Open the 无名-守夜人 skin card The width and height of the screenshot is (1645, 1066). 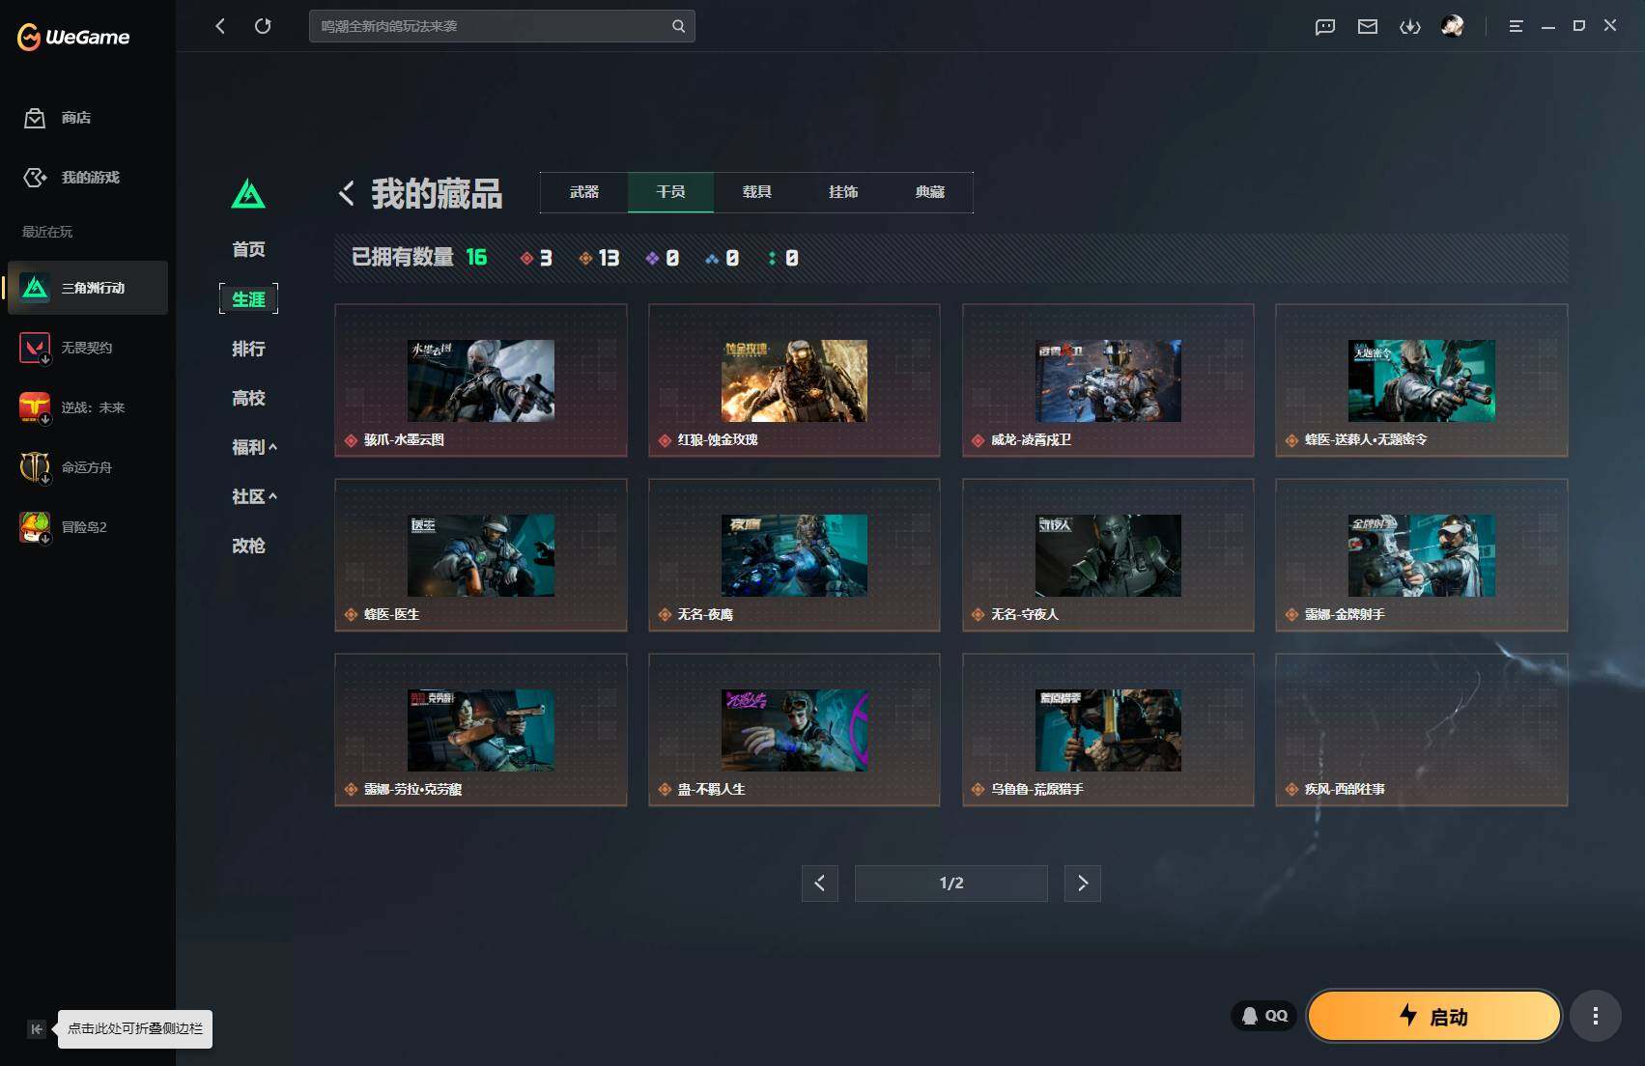(x=1108, y=555)
